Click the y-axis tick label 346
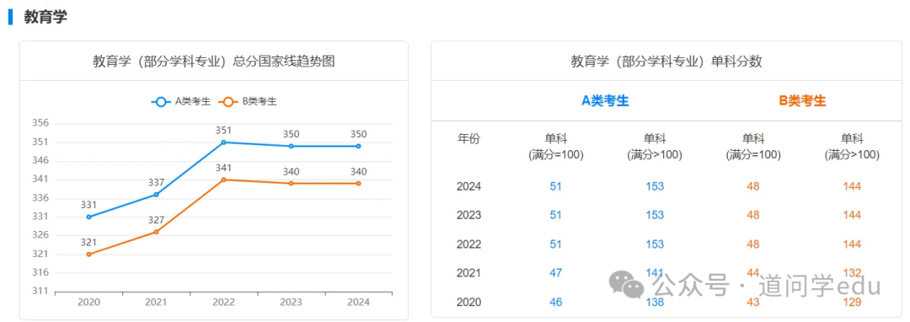 (x=40, y=161)
